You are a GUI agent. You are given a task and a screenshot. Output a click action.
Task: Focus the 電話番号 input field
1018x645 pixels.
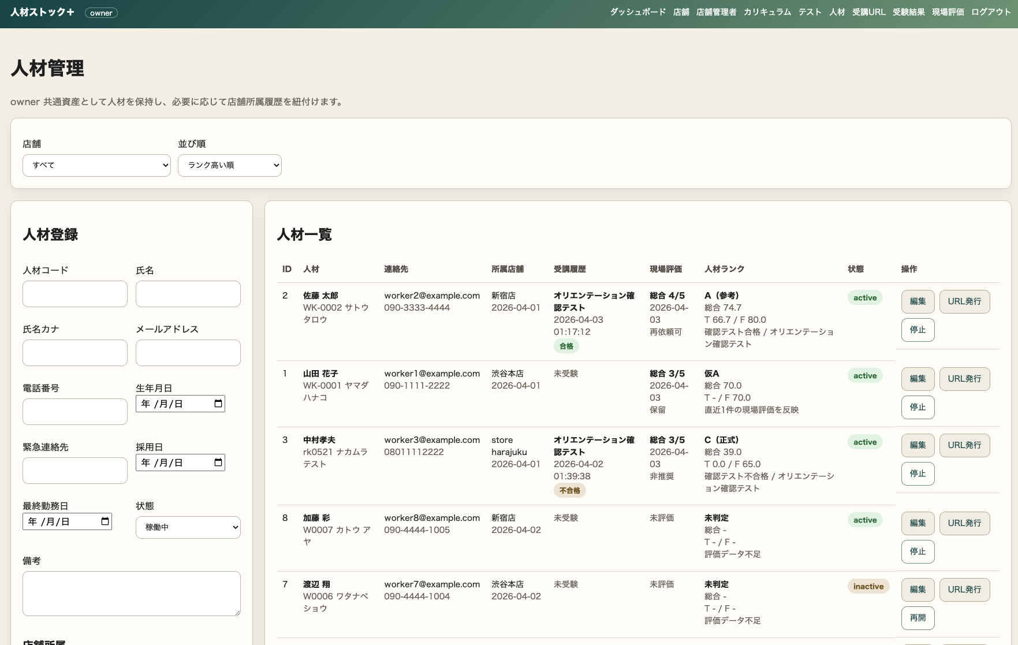(75, 412)
